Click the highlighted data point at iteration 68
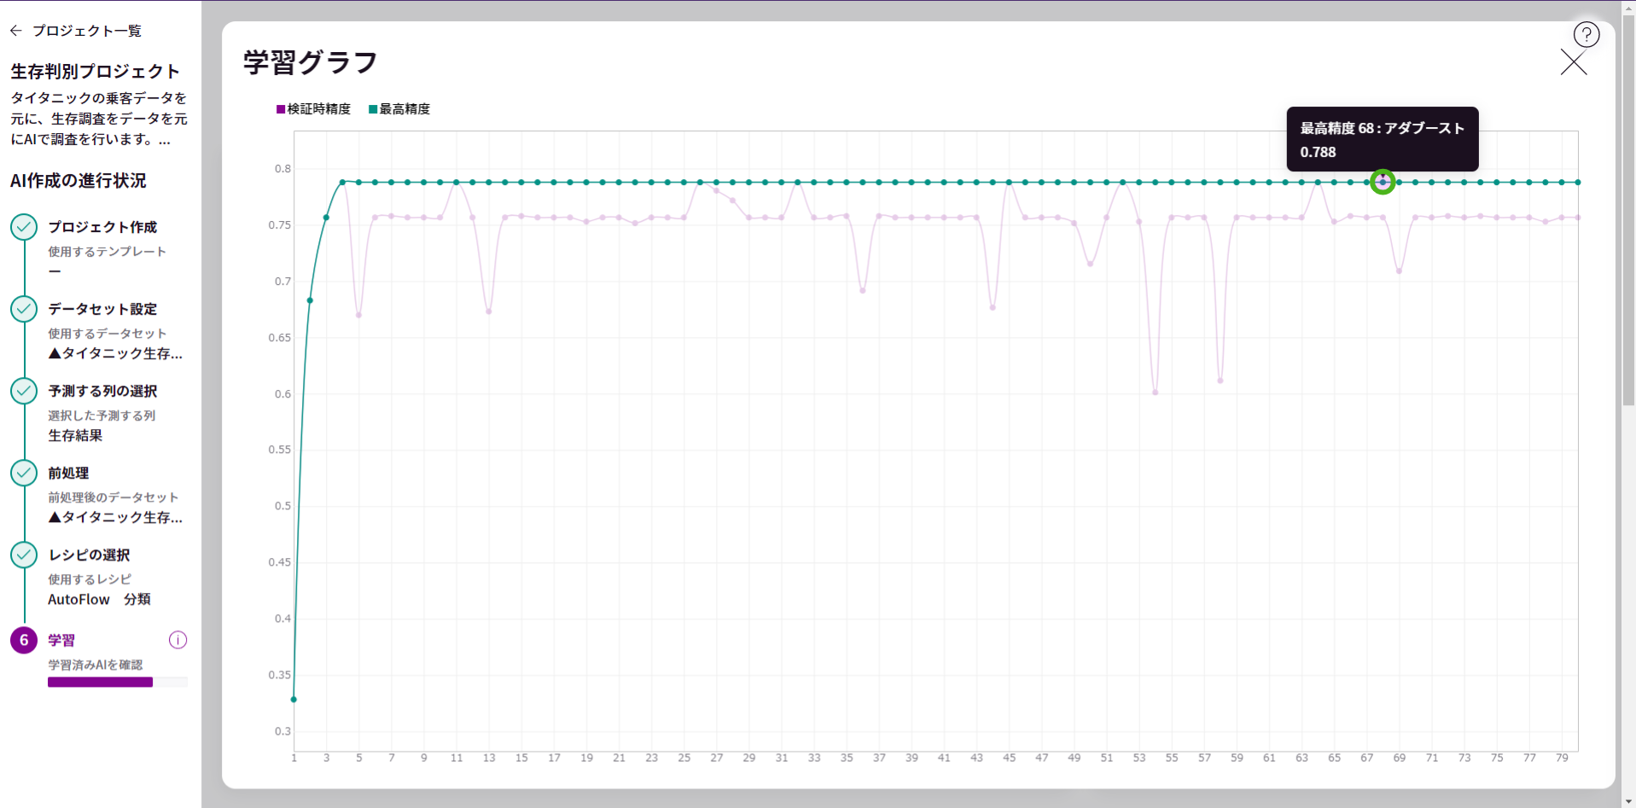The image size is (1636, 808). pos(1383,182)
